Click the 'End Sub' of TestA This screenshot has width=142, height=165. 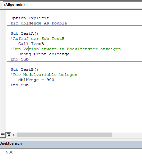coord(20,59)
